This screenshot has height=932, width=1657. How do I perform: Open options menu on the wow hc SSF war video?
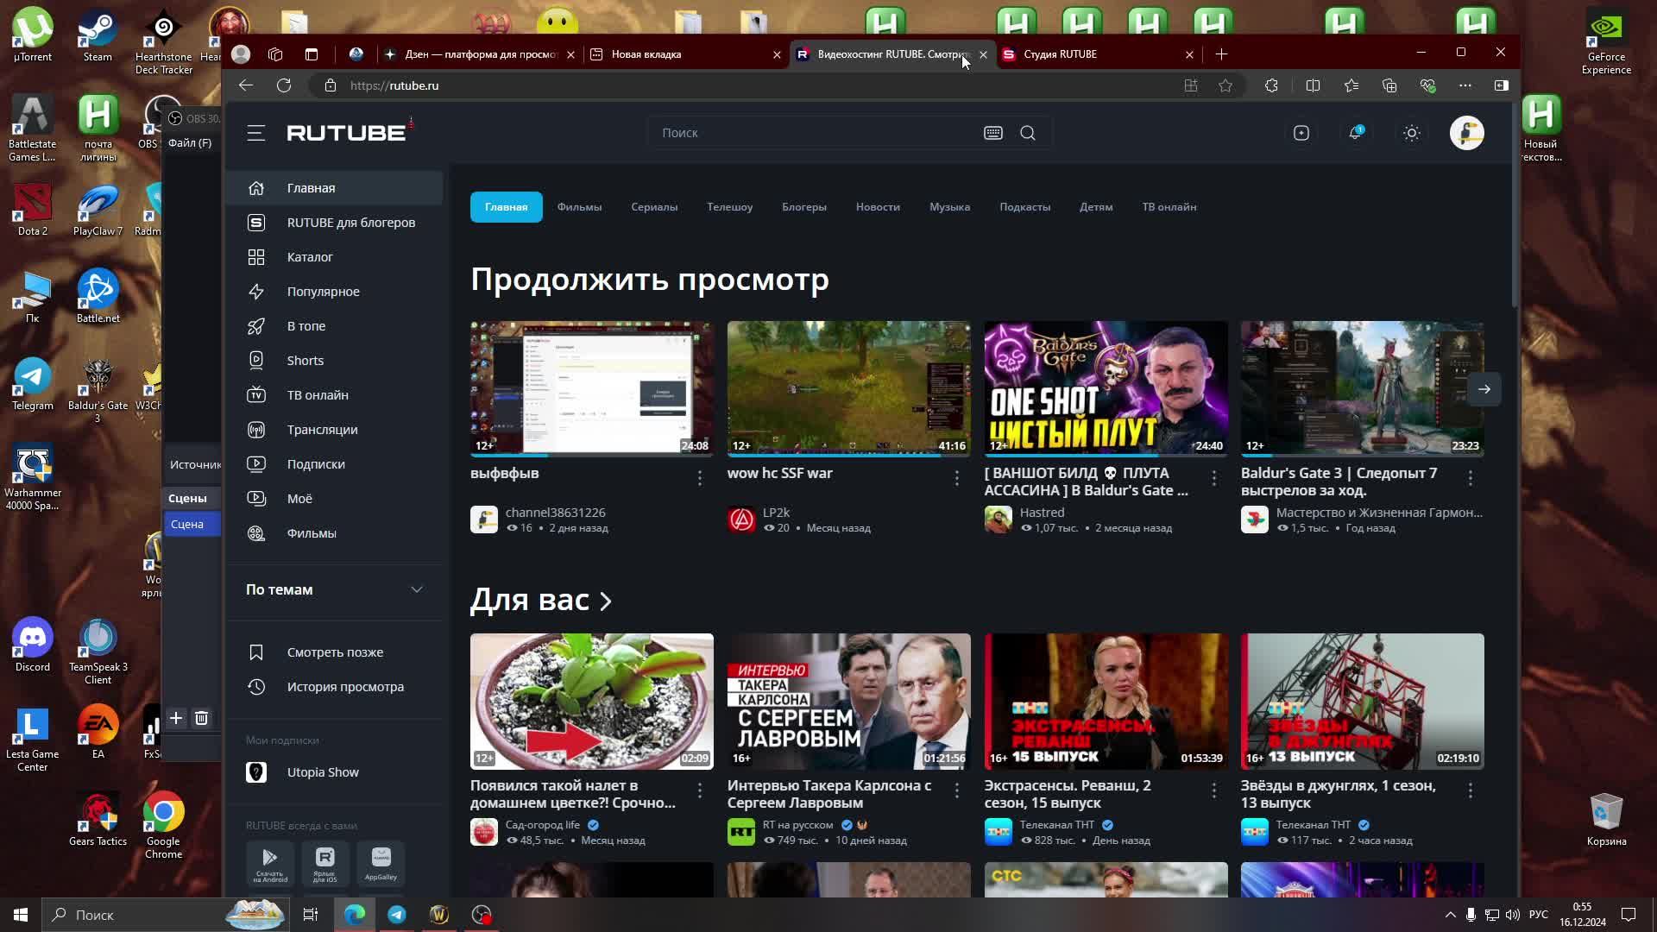955,477
